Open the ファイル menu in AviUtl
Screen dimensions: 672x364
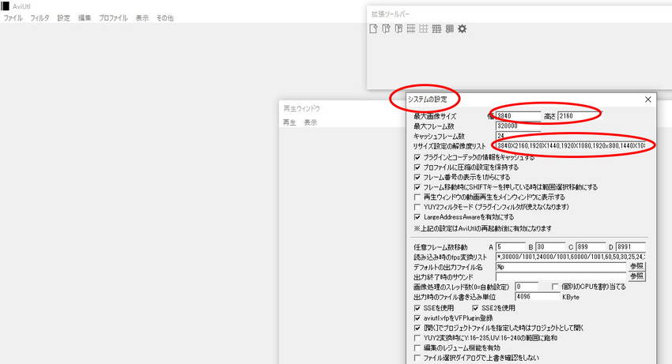pyautogui.click(x=13, y=18)
